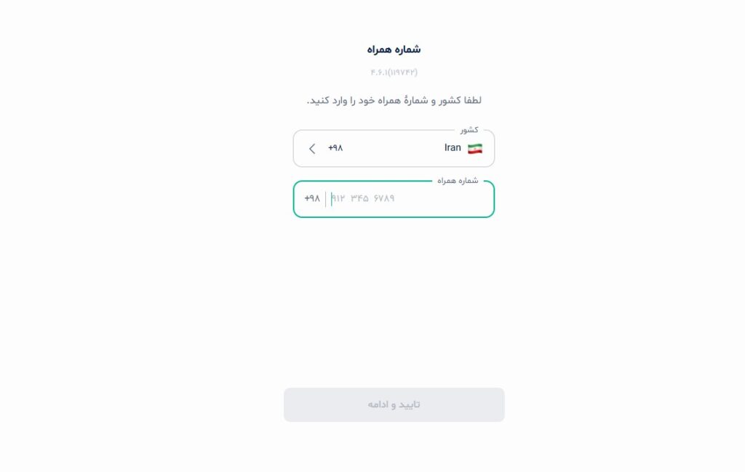
Task: Click the vertical divider beside the +۹۸ prefix
Action: (325, 198)
